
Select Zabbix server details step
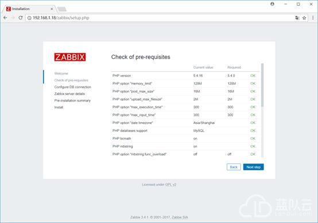click(x=69, y=94)
